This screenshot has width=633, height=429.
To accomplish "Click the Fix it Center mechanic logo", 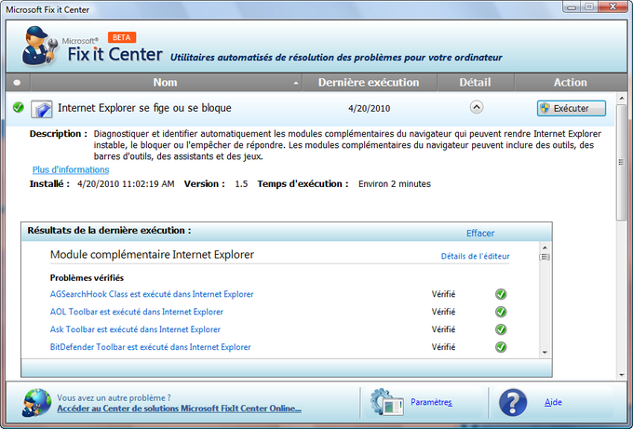I will point(39,46).
